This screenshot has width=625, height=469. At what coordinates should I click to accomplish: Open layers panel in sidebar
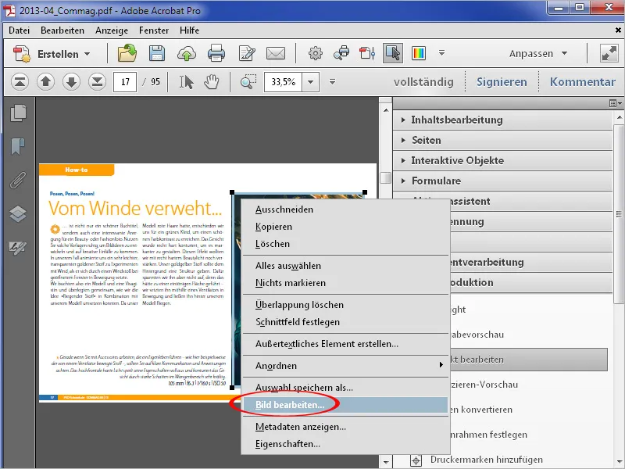tap(18, 213)
